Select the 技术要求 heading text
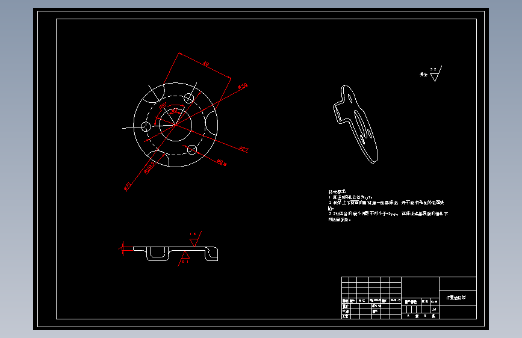522x338 pixels. point(337,192)
